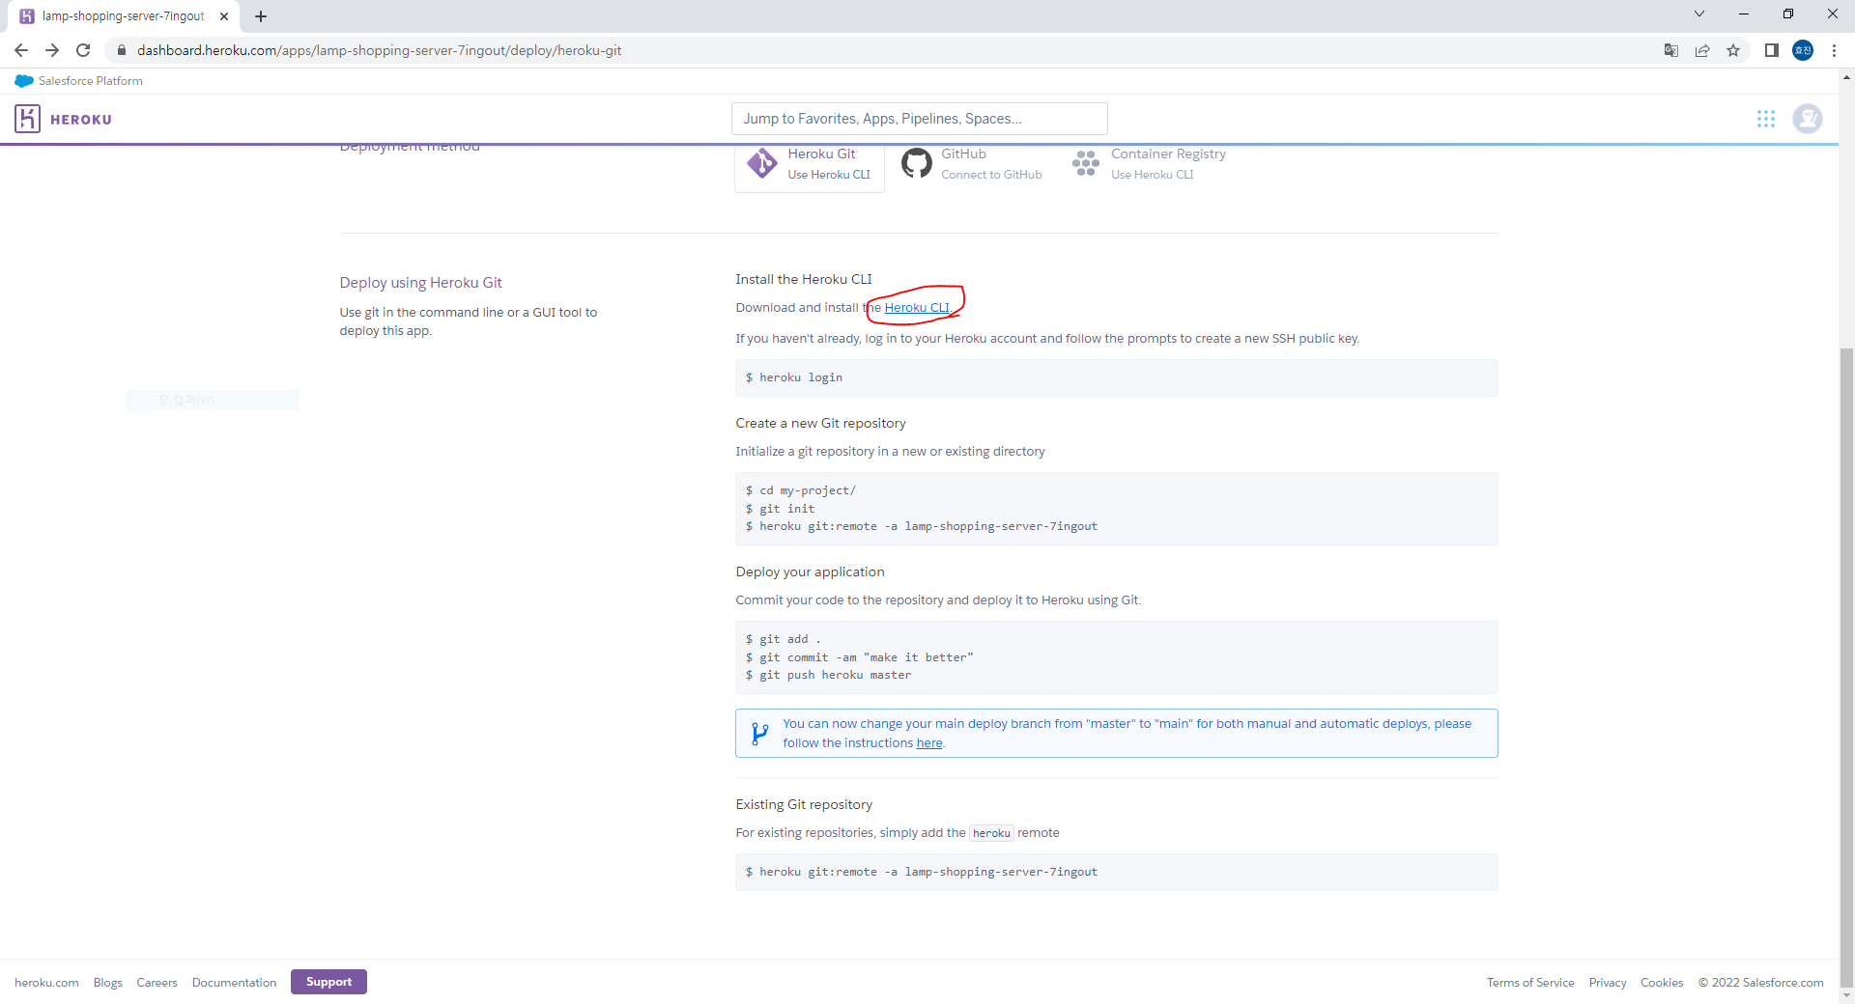Go forward with browser forward arrow

(x=52, y=50)
